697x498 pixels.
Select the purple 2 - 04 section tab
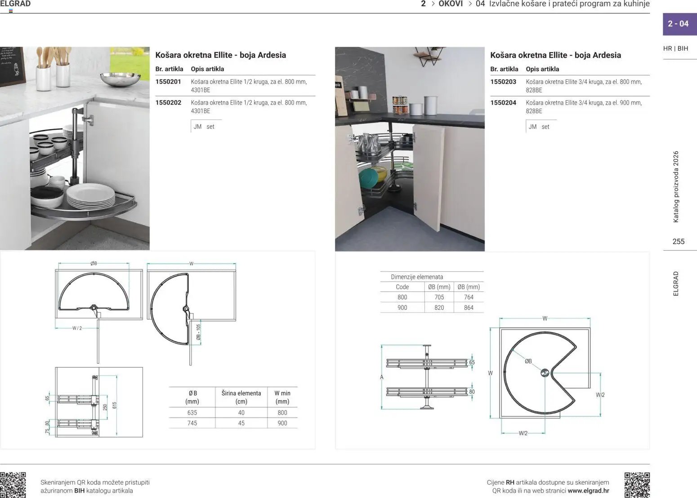point(679,24)
